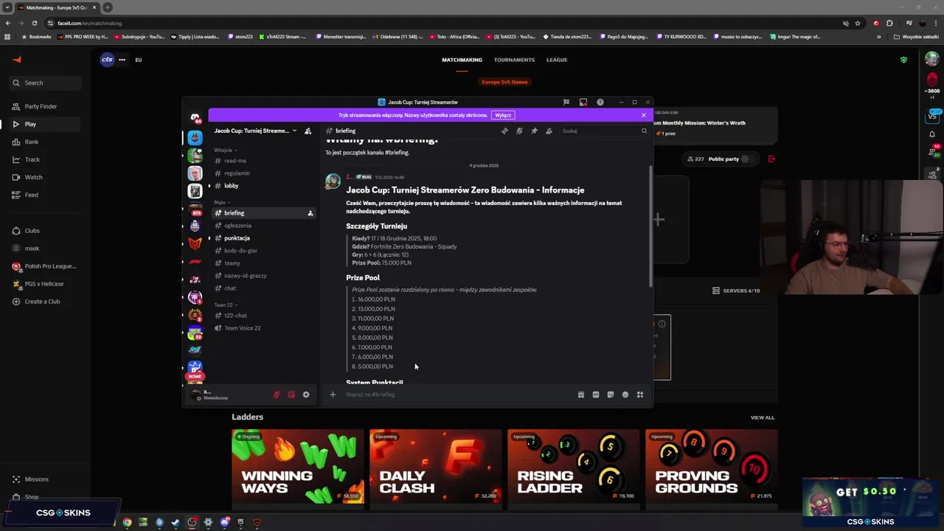Open FACEIT Watch section in sidebar
Image resolution: width=944 pixels, height=531 pixels.
tap(33, 177)
